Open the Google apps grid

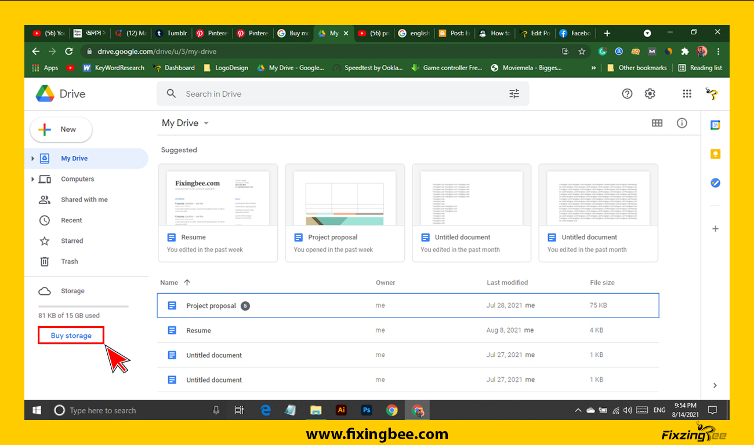pyautogui.click(x=687, y=94)
